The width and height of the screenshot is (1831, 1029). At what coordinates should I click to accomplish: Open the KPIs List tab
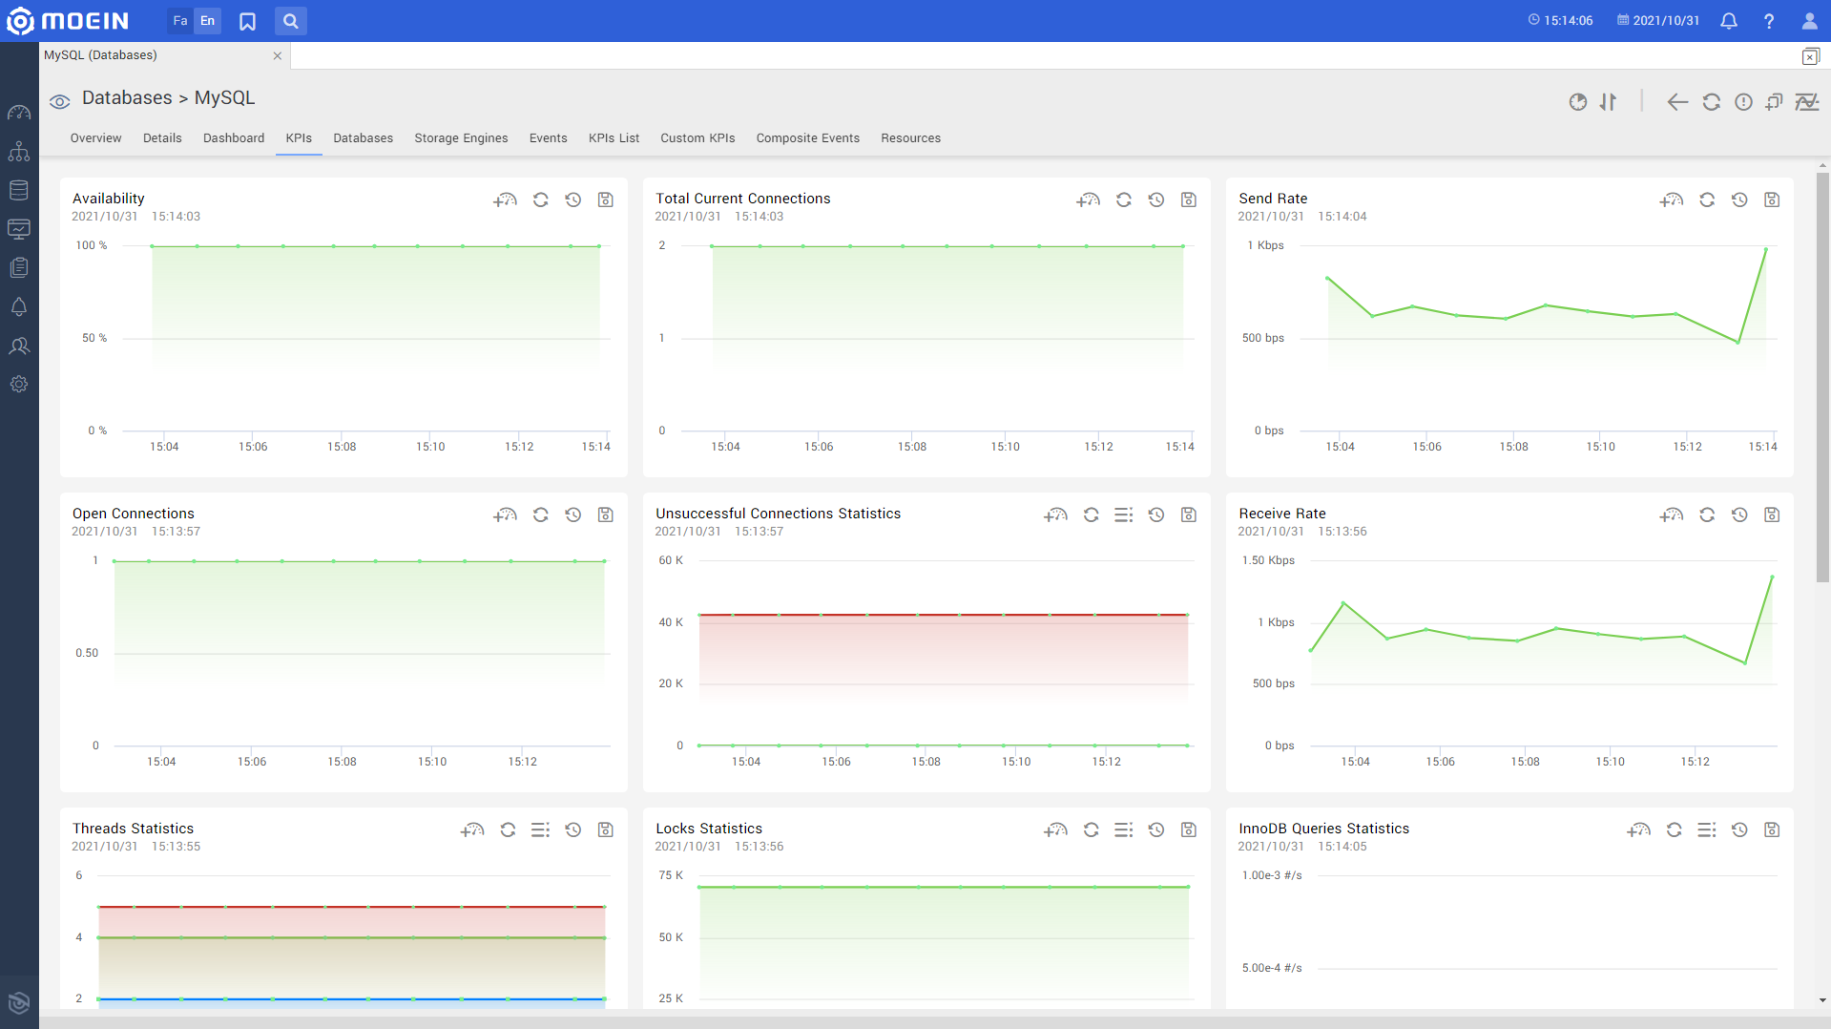pyautogui.click(x=614, y=138)
